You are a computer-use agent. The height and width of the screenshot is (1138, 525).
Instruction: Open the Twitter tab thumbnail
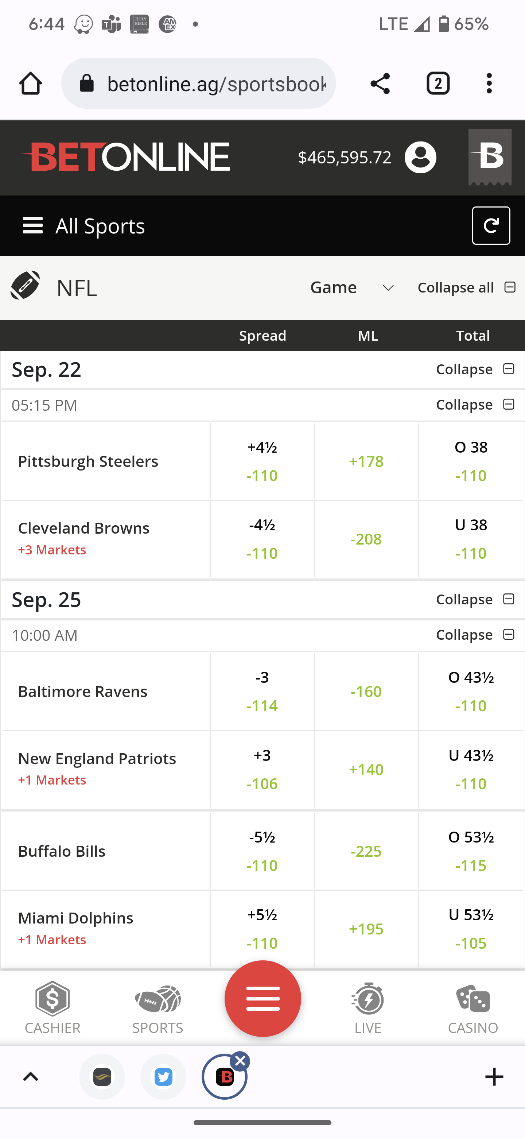pyautogui.click(x=163, y=1077)
